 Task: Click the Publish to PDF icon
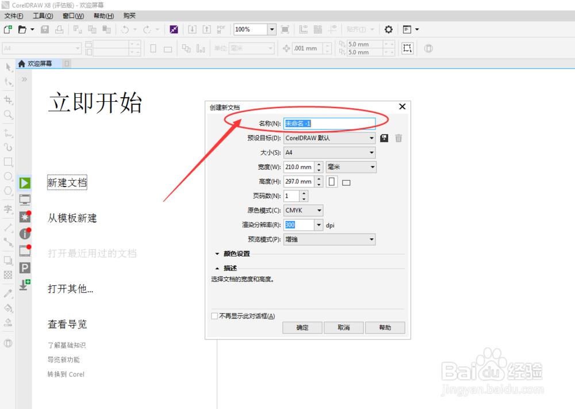point(221,29)
